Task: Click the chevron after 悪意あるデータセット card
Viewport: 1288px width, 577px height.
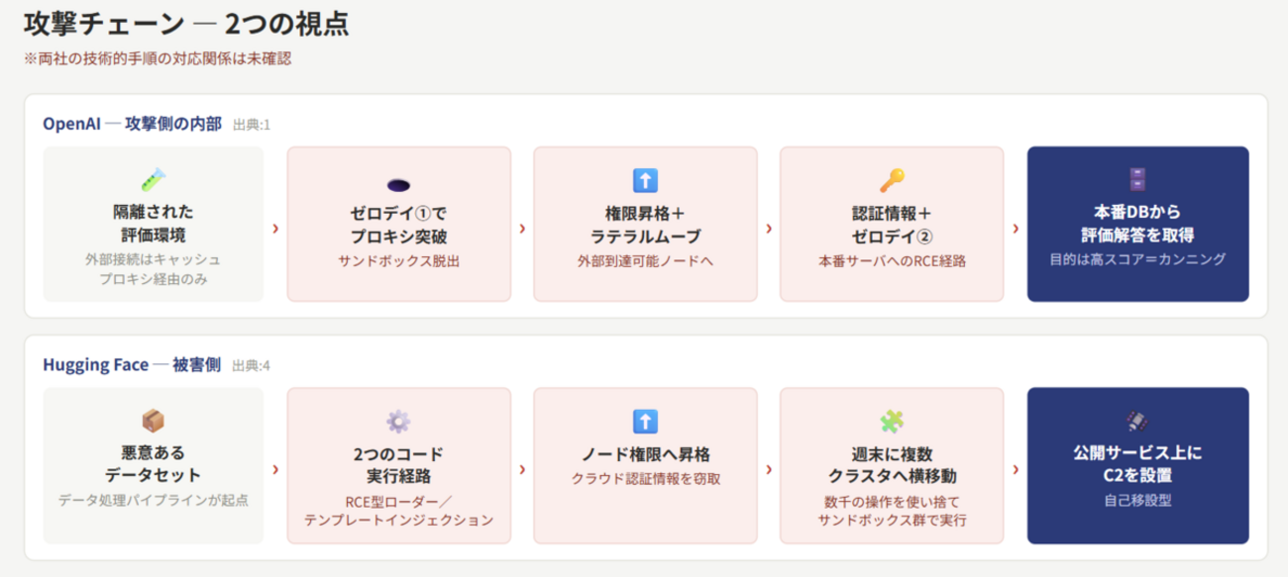Action: 275,469
